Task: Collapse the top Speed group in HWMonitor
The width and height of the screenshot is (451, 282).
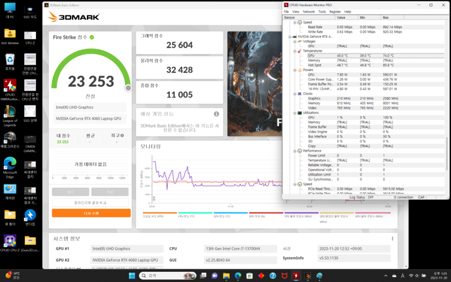Action: [294, 23]
